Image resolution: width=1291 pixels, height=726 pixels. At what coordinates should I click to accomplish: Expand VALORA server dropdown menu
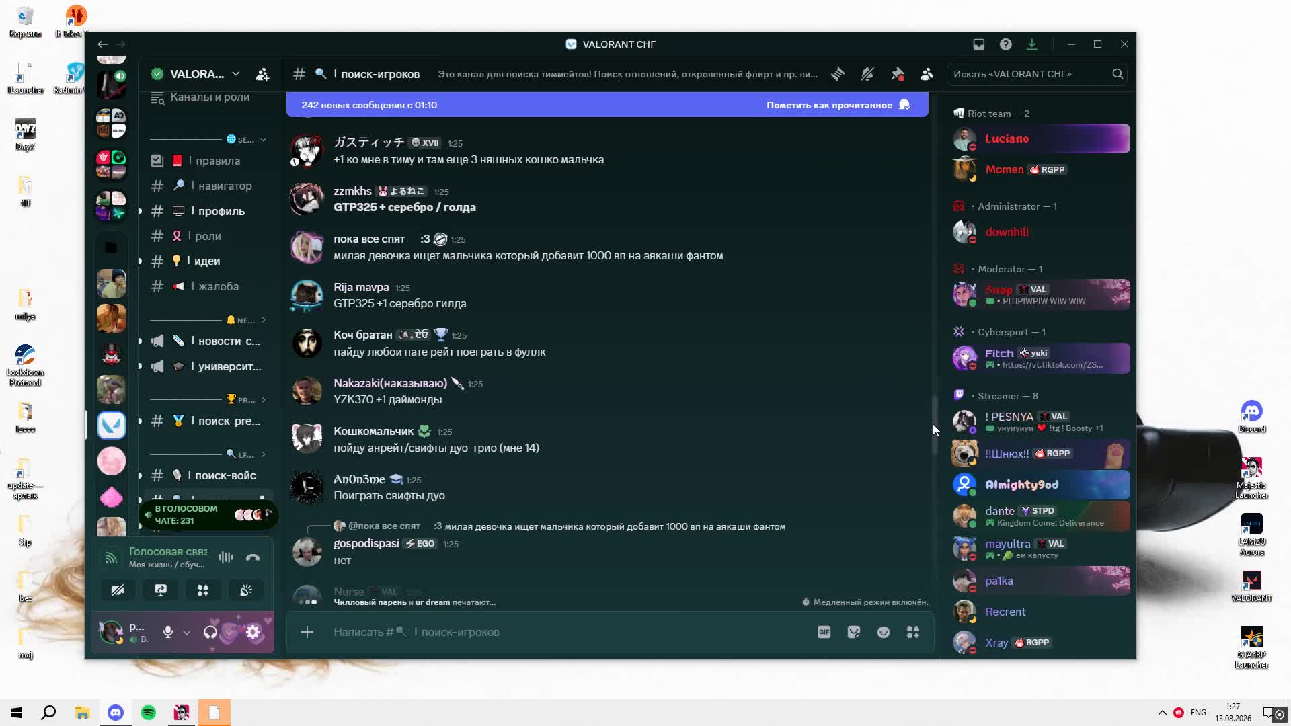point(236,74)
